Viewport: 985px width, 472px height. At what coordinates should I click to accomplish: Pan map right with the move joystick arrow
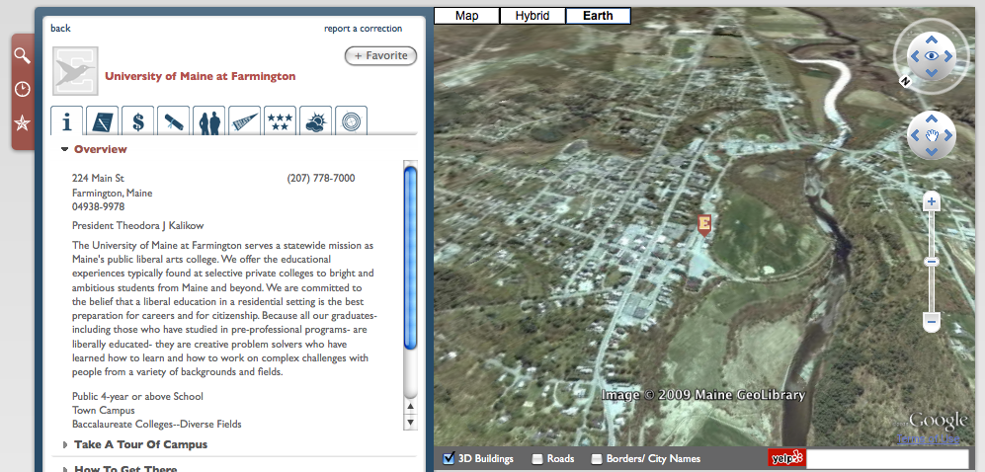point(947,135)
